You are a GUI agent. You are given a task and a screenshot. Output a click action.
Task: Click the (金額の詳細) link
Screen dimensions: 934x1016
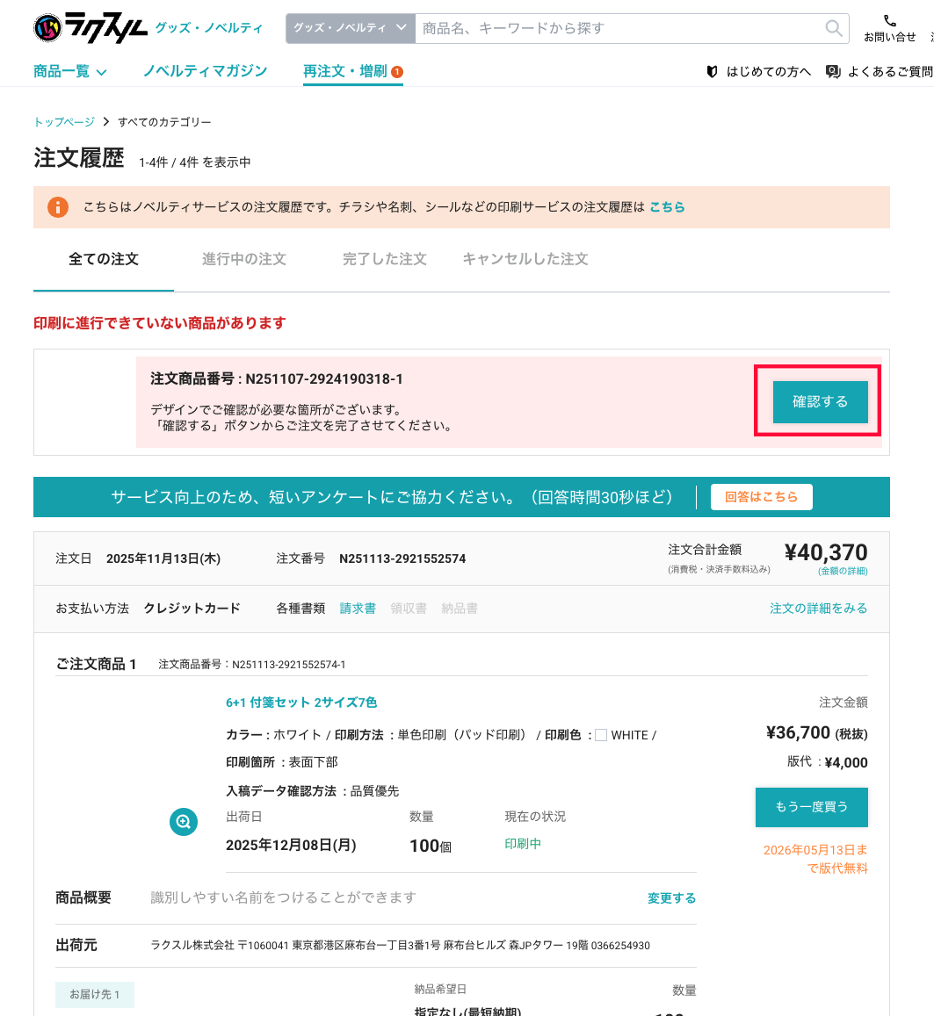(843, 571)
